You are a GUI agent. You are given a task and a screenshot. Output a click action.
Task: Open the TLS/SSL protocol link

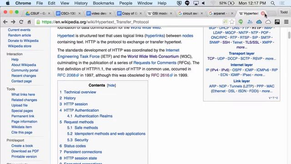[x=252, y=42]
